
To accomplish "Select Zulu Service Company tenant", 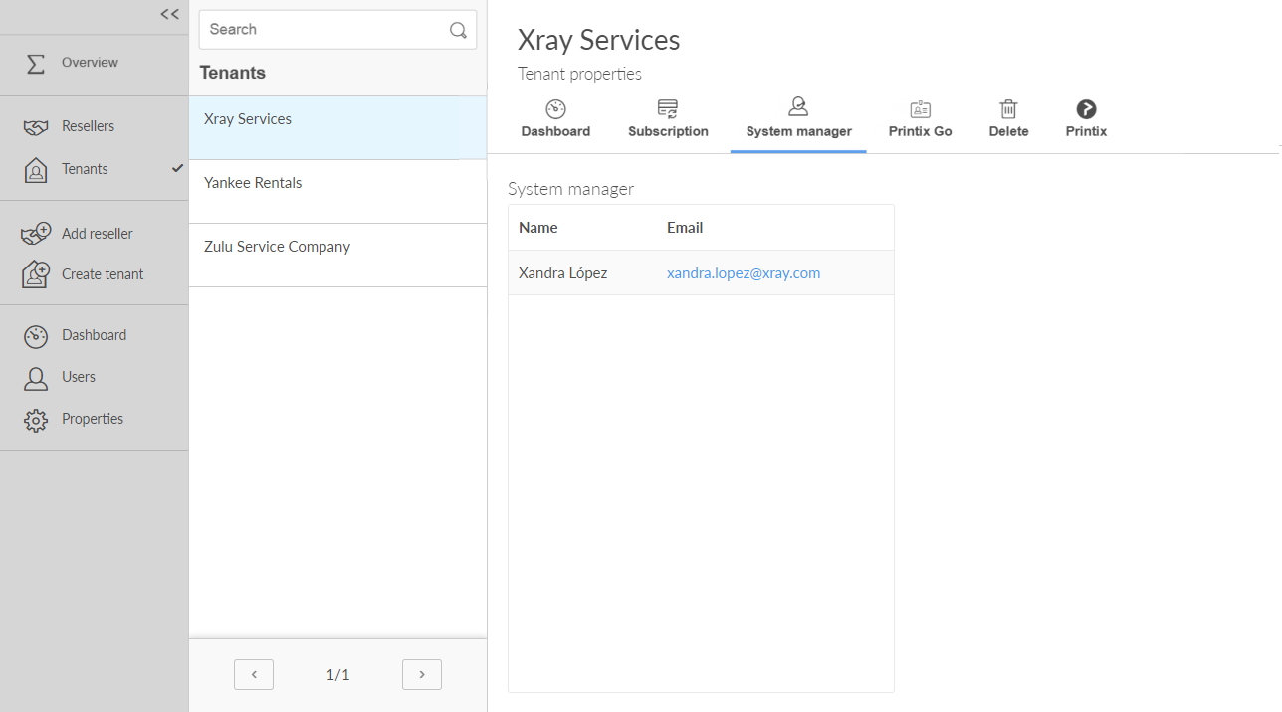I will 277,247.
